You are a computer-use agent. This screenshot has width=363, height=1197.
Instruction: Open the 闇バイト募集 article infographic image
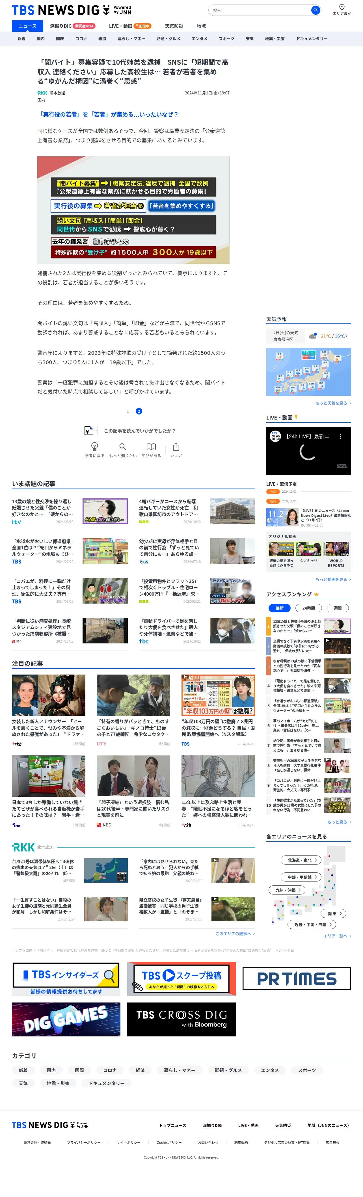pos(133,210)
